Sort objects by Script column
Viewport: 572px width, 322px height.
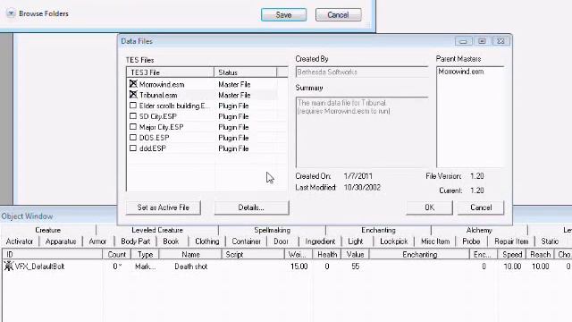253,254
